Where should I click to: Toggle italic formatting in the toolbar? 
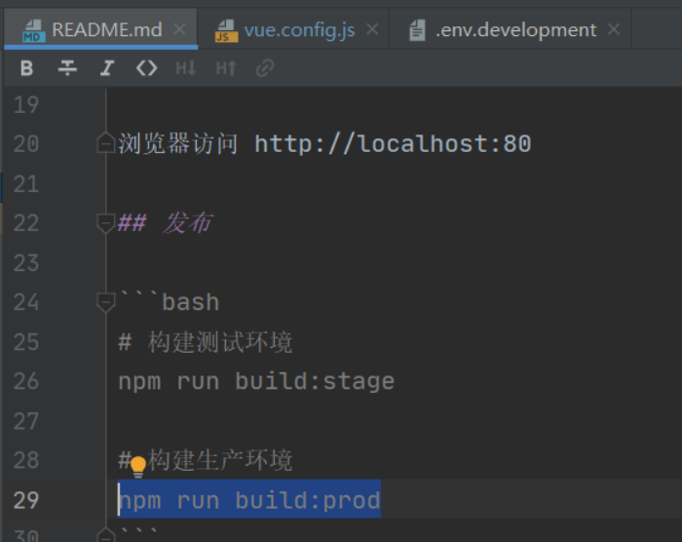106,68
